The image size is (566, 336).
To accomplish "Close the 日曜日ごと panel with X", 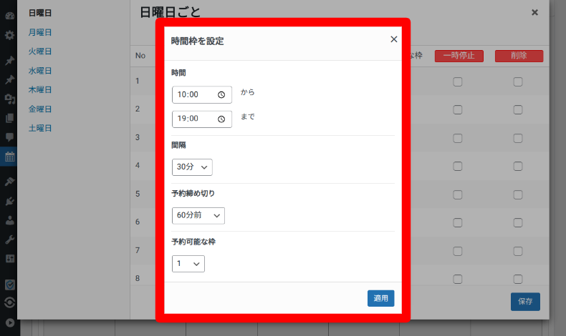I will [534, 13].
